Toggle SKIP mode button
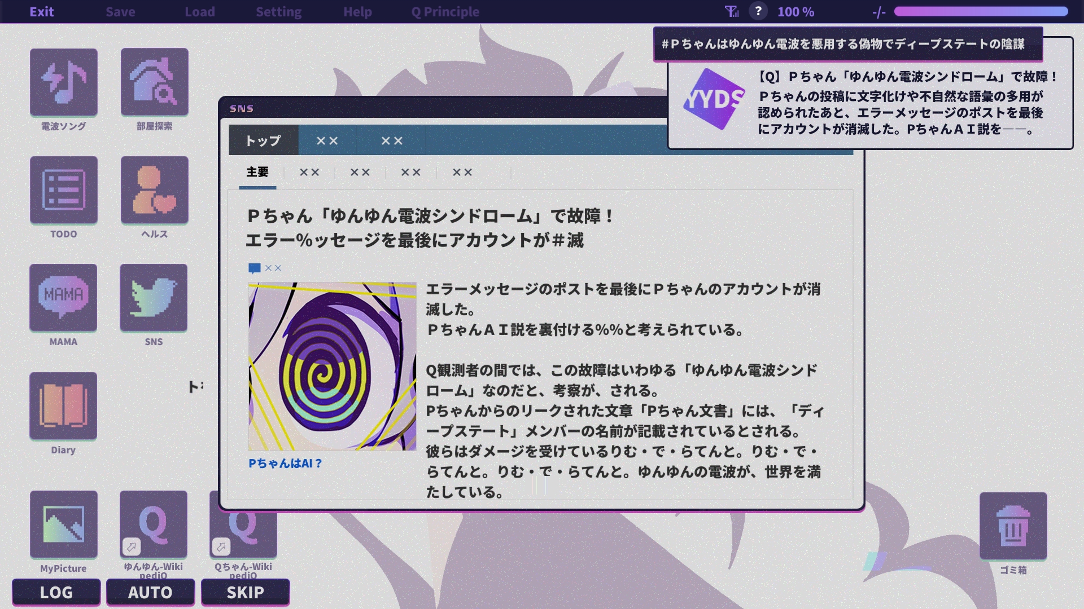Screen dimensions: 1084x609 tap(245, 593)
